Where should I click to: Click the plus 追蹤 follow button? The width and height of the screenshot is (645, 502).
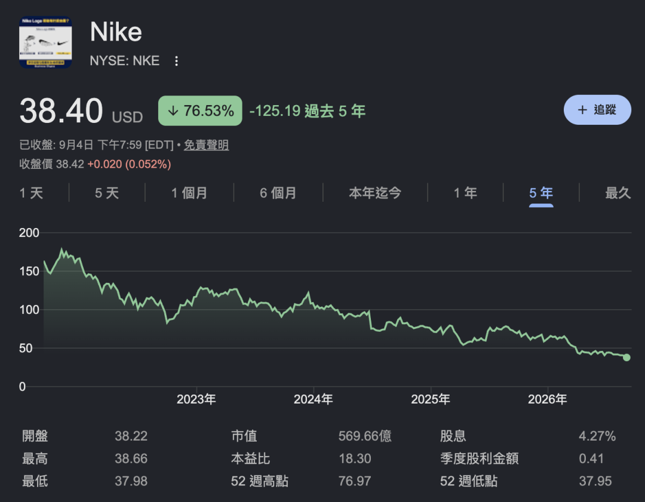point(597,110)
